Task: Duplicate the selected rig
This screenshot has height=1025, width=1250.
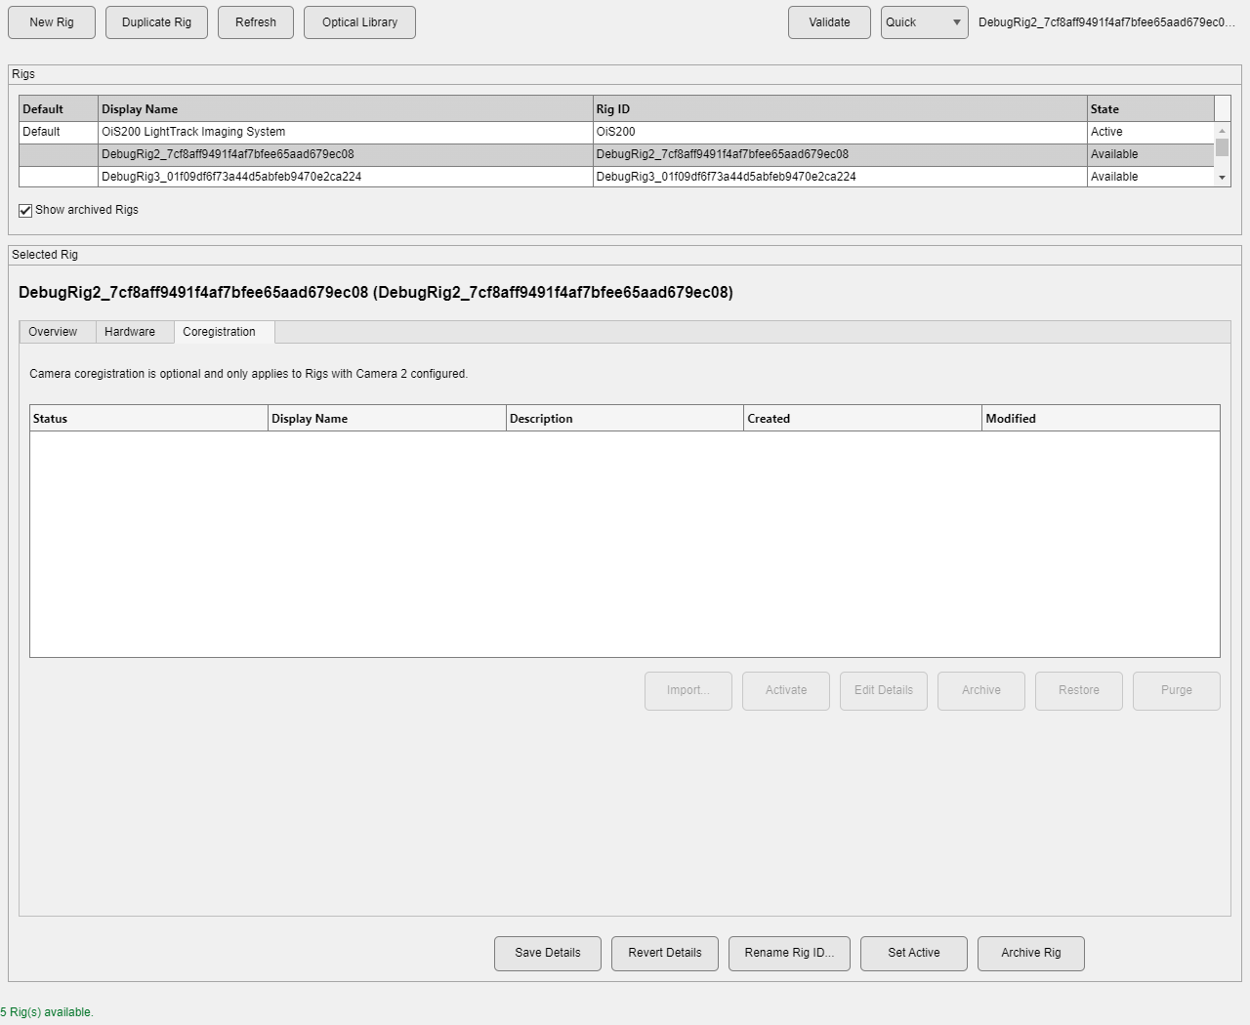Action: pyautogui.click(x=156, y=22)
